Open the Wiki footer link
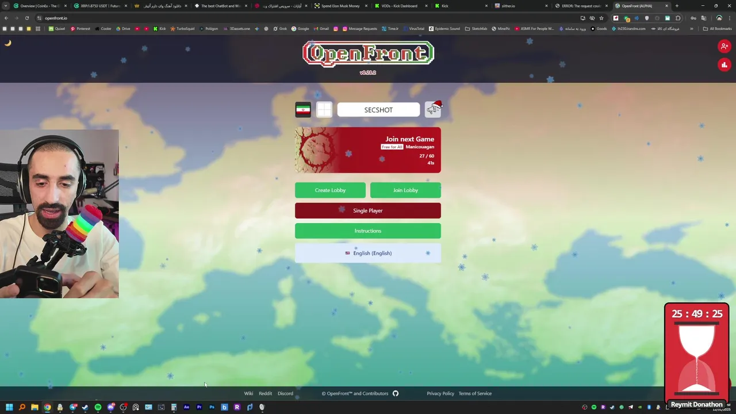The image size is (736, 414). (248, 393)
